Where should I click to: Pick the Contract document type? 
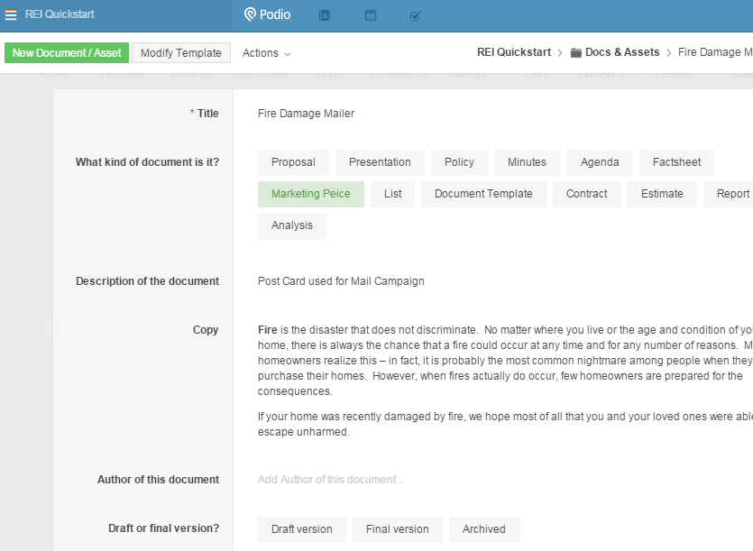[x=586, y=194]
